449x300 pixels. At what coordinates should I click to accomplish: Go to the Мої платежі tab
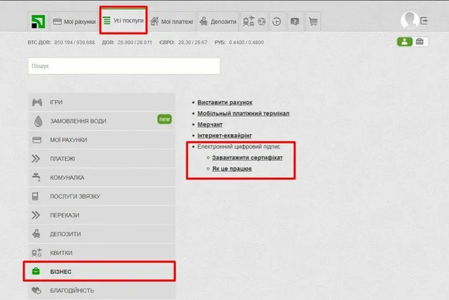point(170,22)
